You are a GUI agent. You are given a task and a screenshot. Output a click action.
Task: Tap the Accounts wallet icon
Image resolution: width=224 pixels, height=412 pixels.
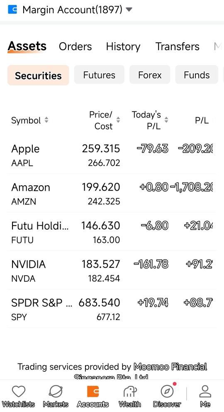93,392
